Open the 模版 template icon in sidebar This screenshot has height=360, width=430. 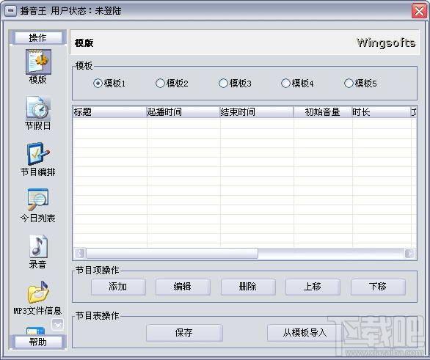[x=38, y=62]
